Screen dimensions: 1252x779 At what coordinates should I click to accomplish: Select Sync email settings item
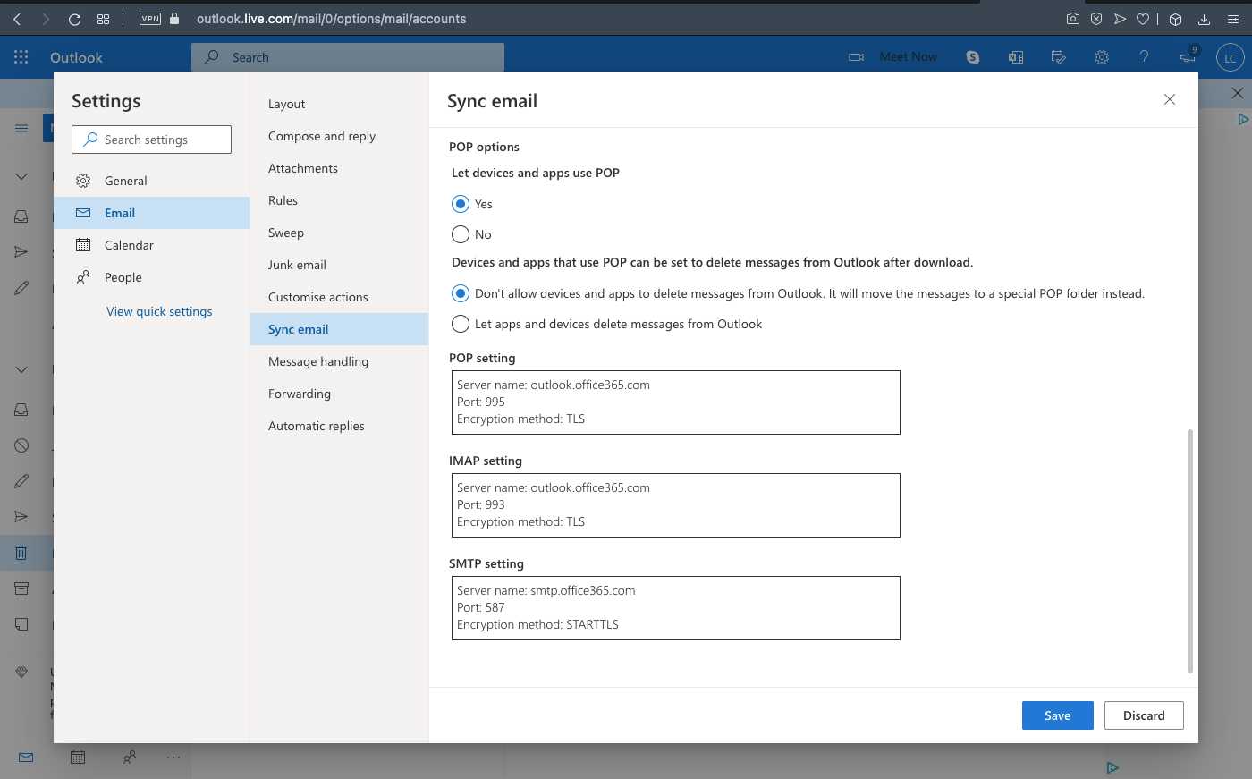[339, 329]
